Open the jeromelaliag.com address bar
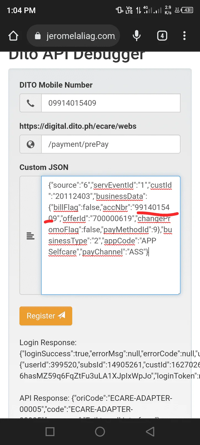The image size is (200, 445). pyautogui.click(x=73, y=36)
